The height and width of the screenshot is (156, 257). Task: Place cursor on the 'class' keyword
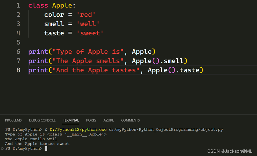[38, 5]
